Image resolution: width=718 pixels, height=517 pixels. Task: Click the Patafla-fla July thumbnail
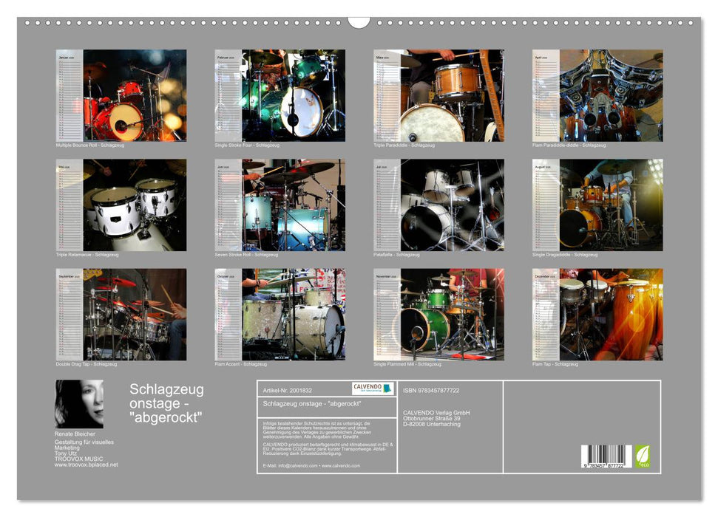[438, 205]
